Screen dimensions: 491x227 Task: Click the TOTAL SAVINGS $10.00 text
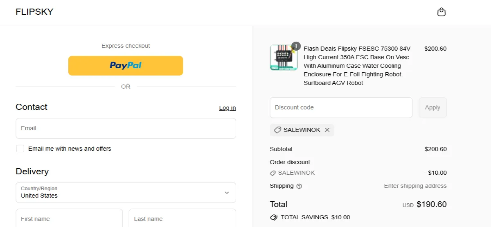[x=315, y=217]
